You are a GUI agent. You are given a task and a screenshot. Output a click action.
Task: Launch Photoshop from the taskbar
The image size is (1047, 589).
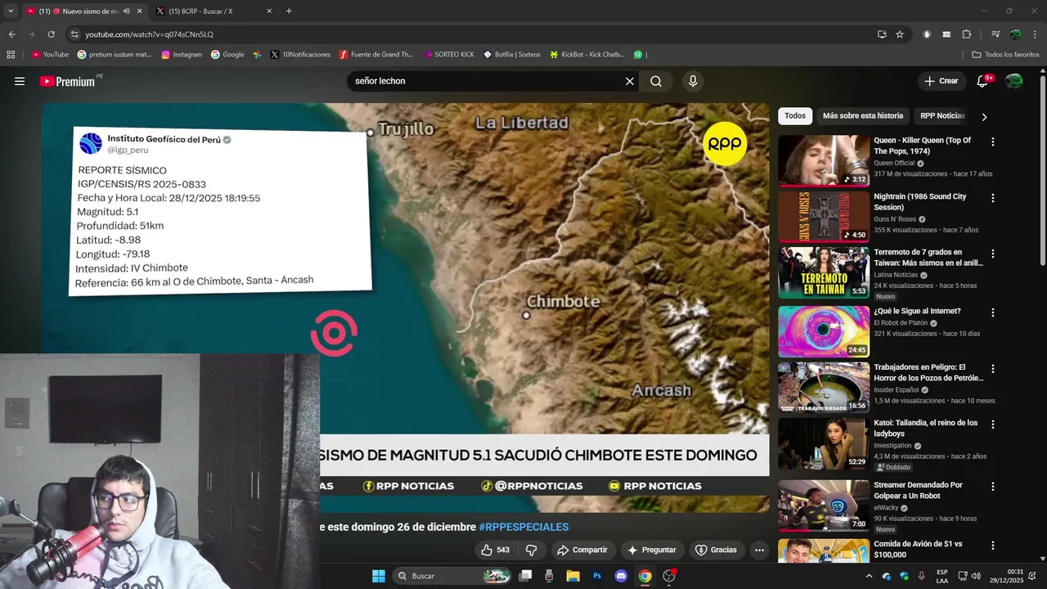[597, 576]
